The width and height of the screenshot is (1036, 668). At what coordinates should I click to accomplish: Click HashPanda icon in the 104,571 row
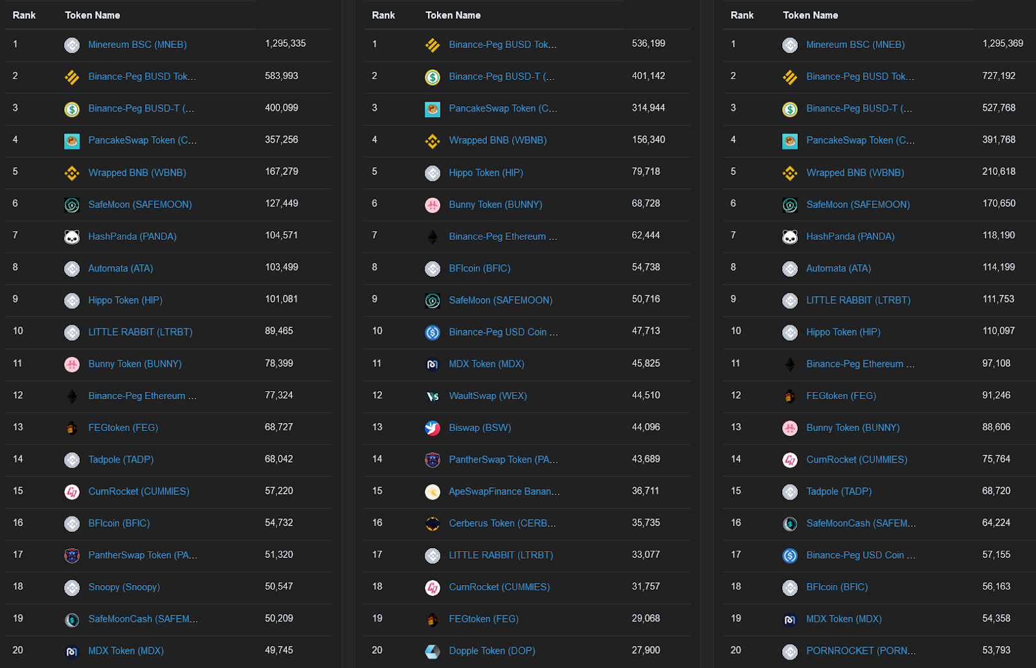pos(72,237)
